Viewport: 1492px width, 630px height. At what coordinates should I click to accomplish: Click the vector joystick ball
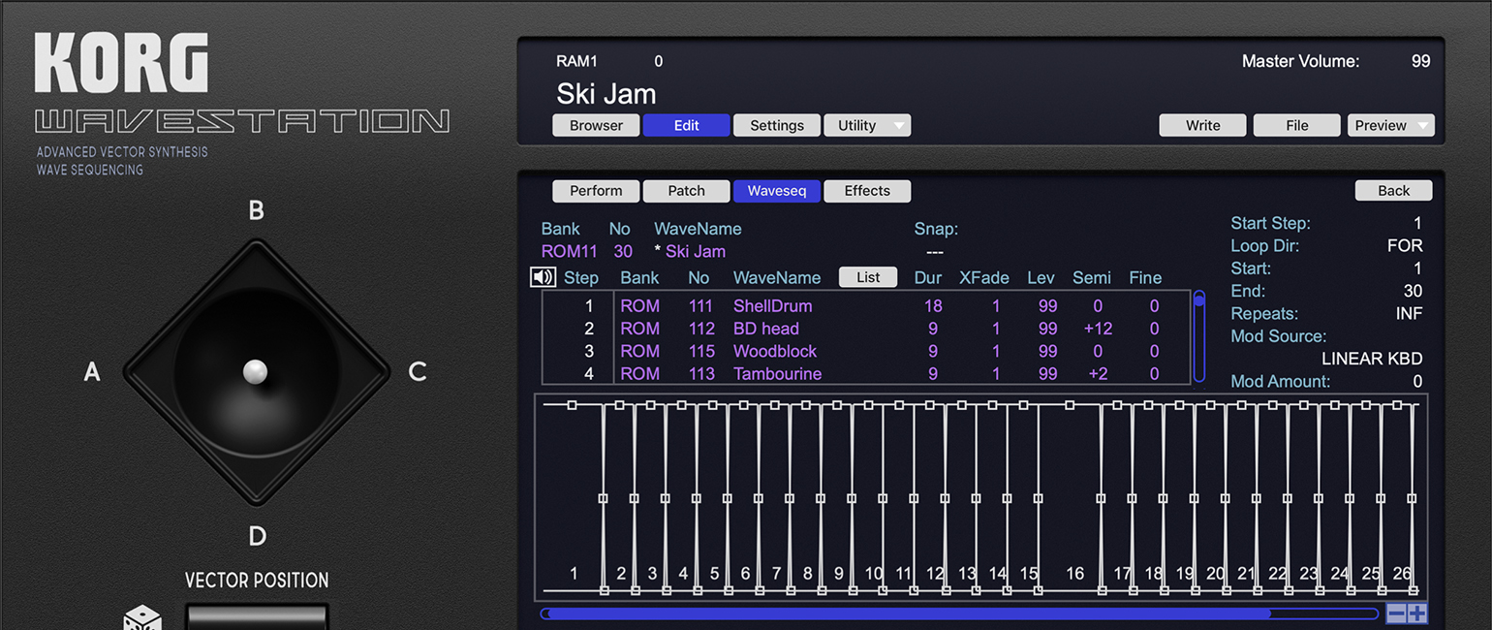(255, 371)
